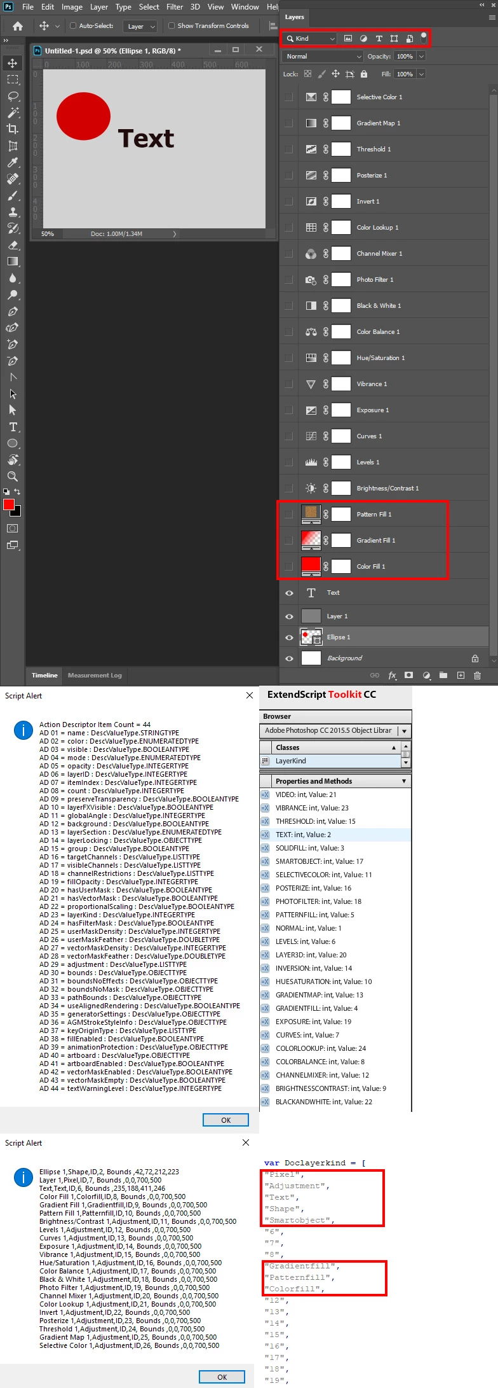
Task: Open Adobe Photoshop Object Library dropdown
Action: click(404, 731)
